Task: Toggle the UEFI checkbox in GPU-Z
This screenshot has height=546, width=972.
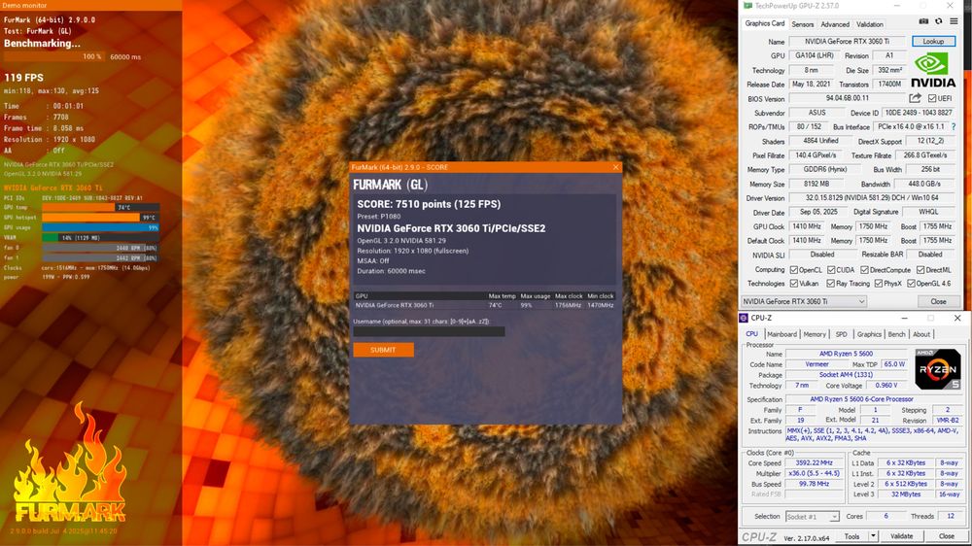Action: pyautogui.click(x=932, y=98)
